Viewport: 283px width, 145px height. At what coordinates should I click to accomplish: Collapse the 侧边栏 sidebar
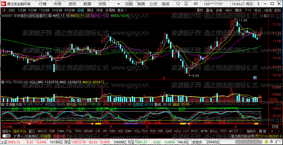pyautogui.click(x=276, y=136)
